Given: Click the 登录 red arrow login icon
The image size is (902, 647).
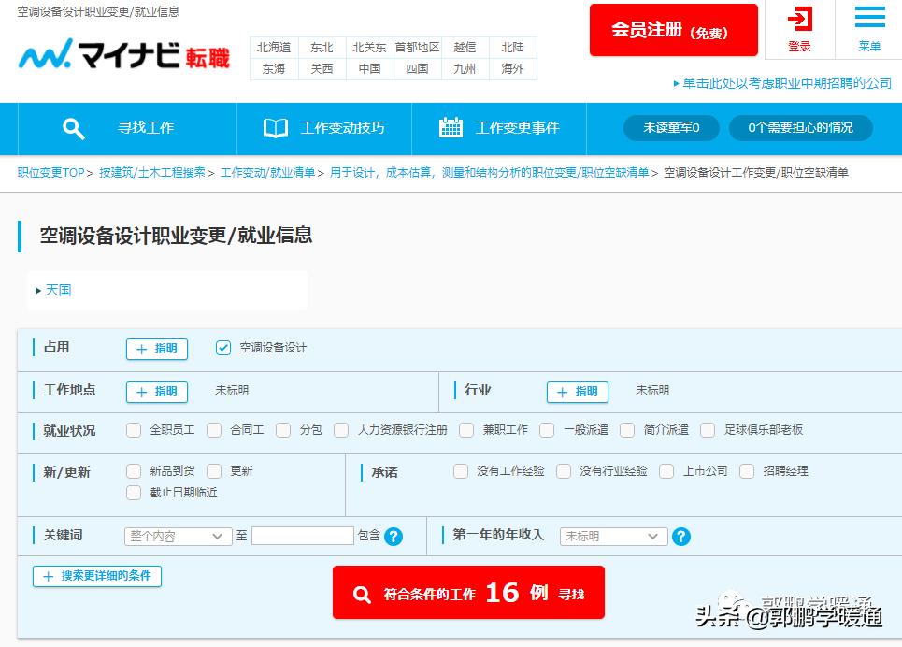Looking at the screenshot, I should [799, 21].
